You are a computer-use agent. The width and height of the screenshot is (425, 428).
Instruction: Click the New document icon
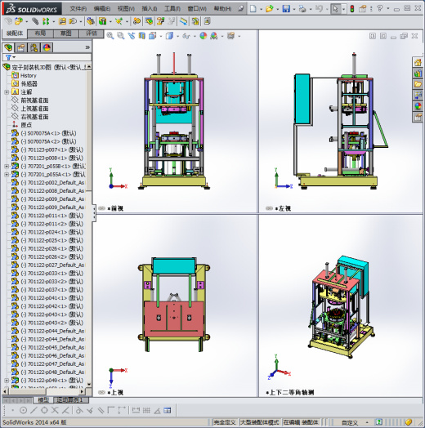tap(253, 9)
